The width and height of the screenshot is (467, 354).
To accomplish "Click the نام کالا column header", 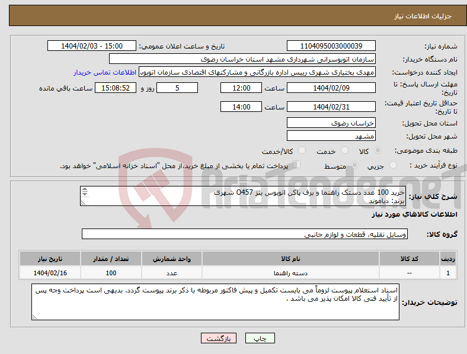I will tap(290, 259).
